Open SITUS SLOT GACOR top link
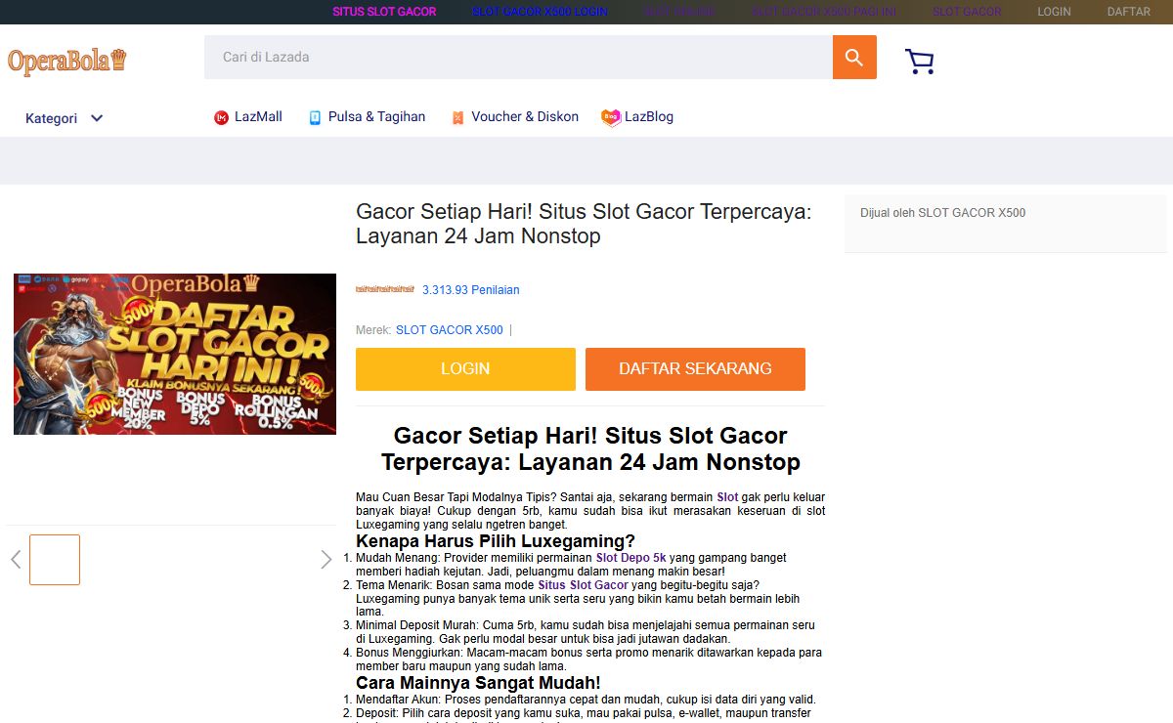1173x723 pixels. [x=384, y=12]
